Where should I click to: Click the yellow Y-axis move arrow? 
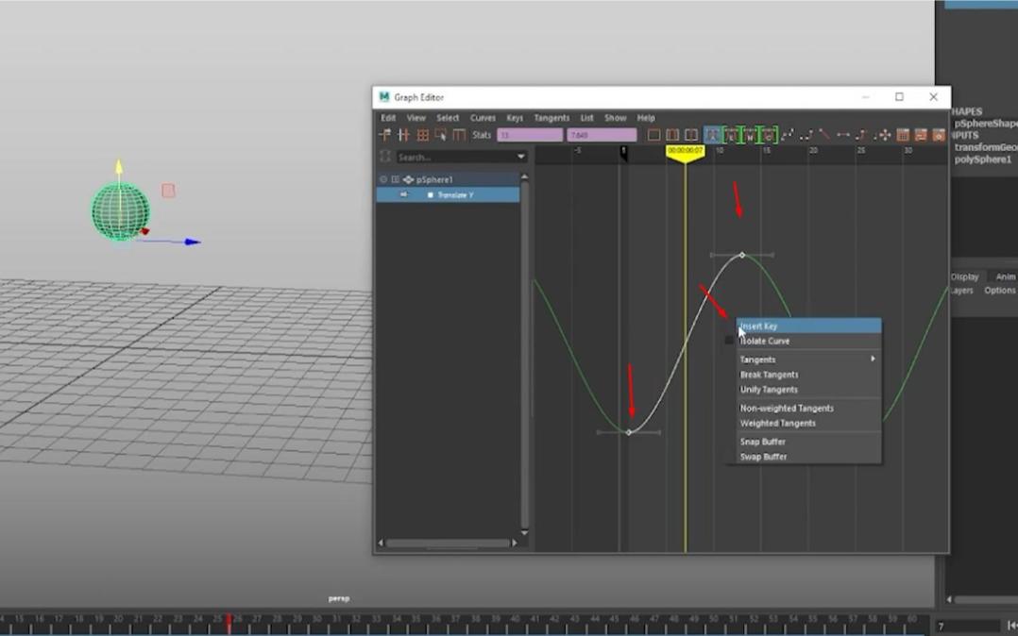119,166
